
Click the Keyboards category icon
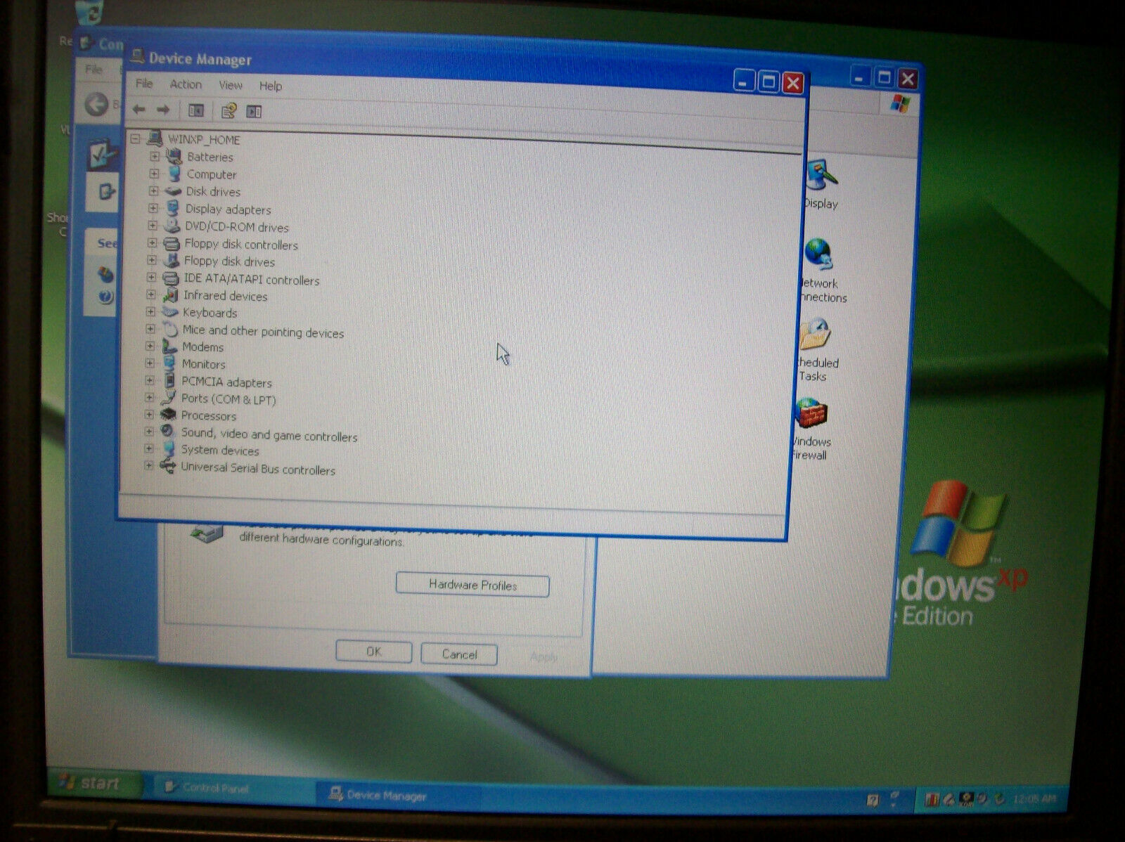[x=169, y=312]
